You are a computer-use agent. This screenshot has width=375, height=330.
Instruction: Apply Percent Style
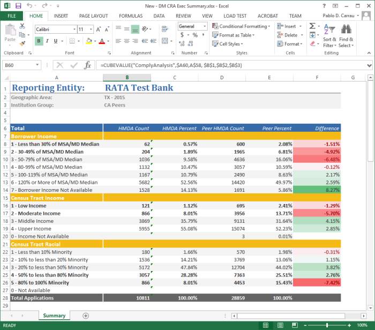(x=195, y=35)
